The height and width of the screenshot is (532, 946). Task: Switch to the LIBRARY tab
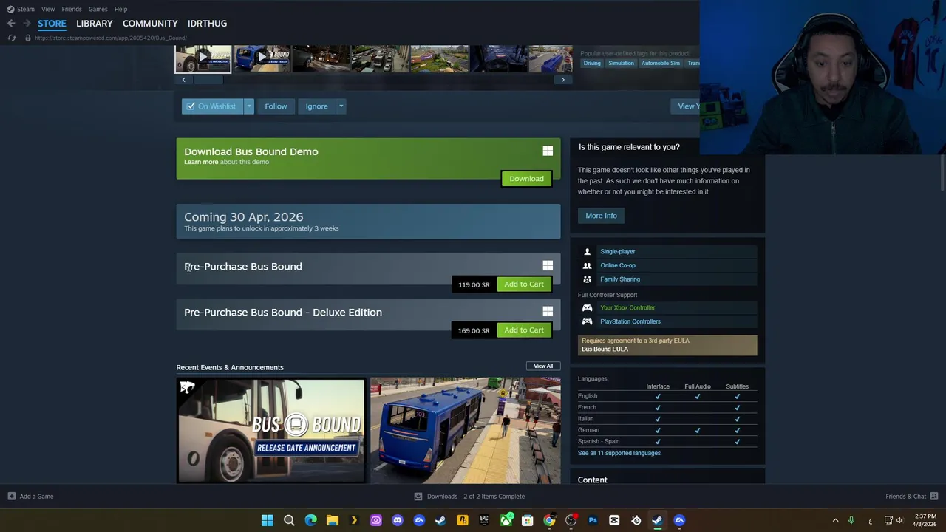click(95, 24)
